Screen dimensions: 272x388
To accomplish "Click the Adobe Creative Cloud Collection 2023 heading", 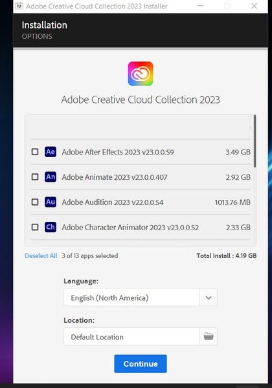I will 141,100.
